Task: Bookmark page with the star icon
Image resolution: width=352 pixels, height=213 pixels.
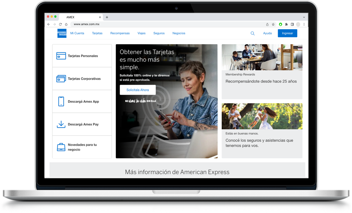Action: pos(273,24)
